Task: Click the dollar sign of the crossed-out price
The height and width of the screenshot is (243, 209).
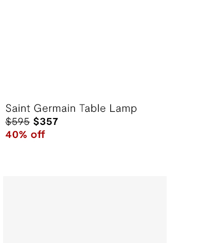Action: point(8,121)
